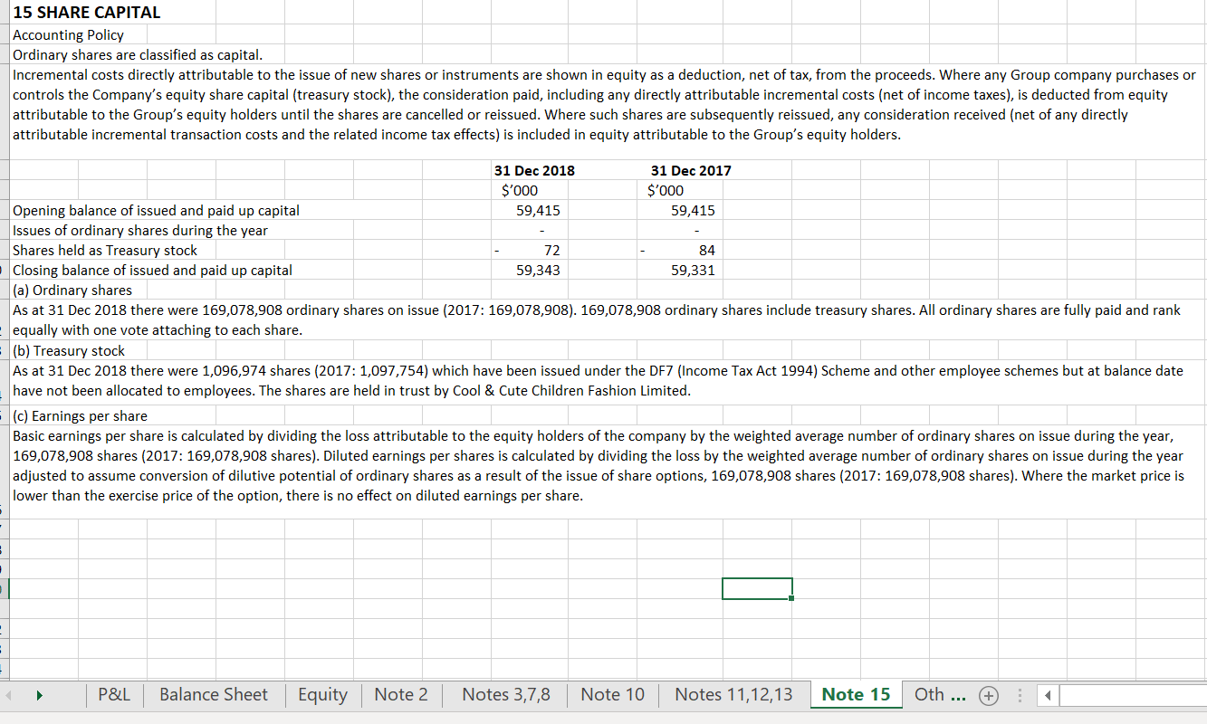
Task: Select the '15 SHARE CAPITAL' heading cell
Action: (x=86, y=13)
